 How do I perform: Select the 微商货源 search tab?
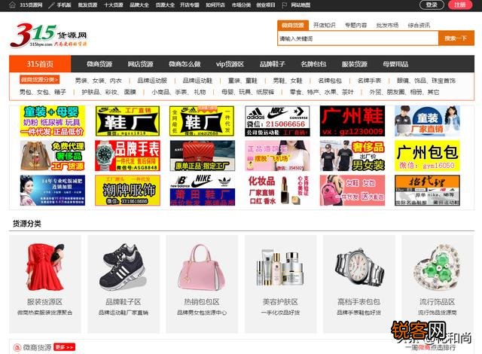(x=293, y=25)
